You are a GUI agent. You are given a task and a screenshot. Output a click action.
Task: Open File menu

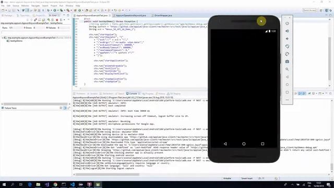[3, 6]
